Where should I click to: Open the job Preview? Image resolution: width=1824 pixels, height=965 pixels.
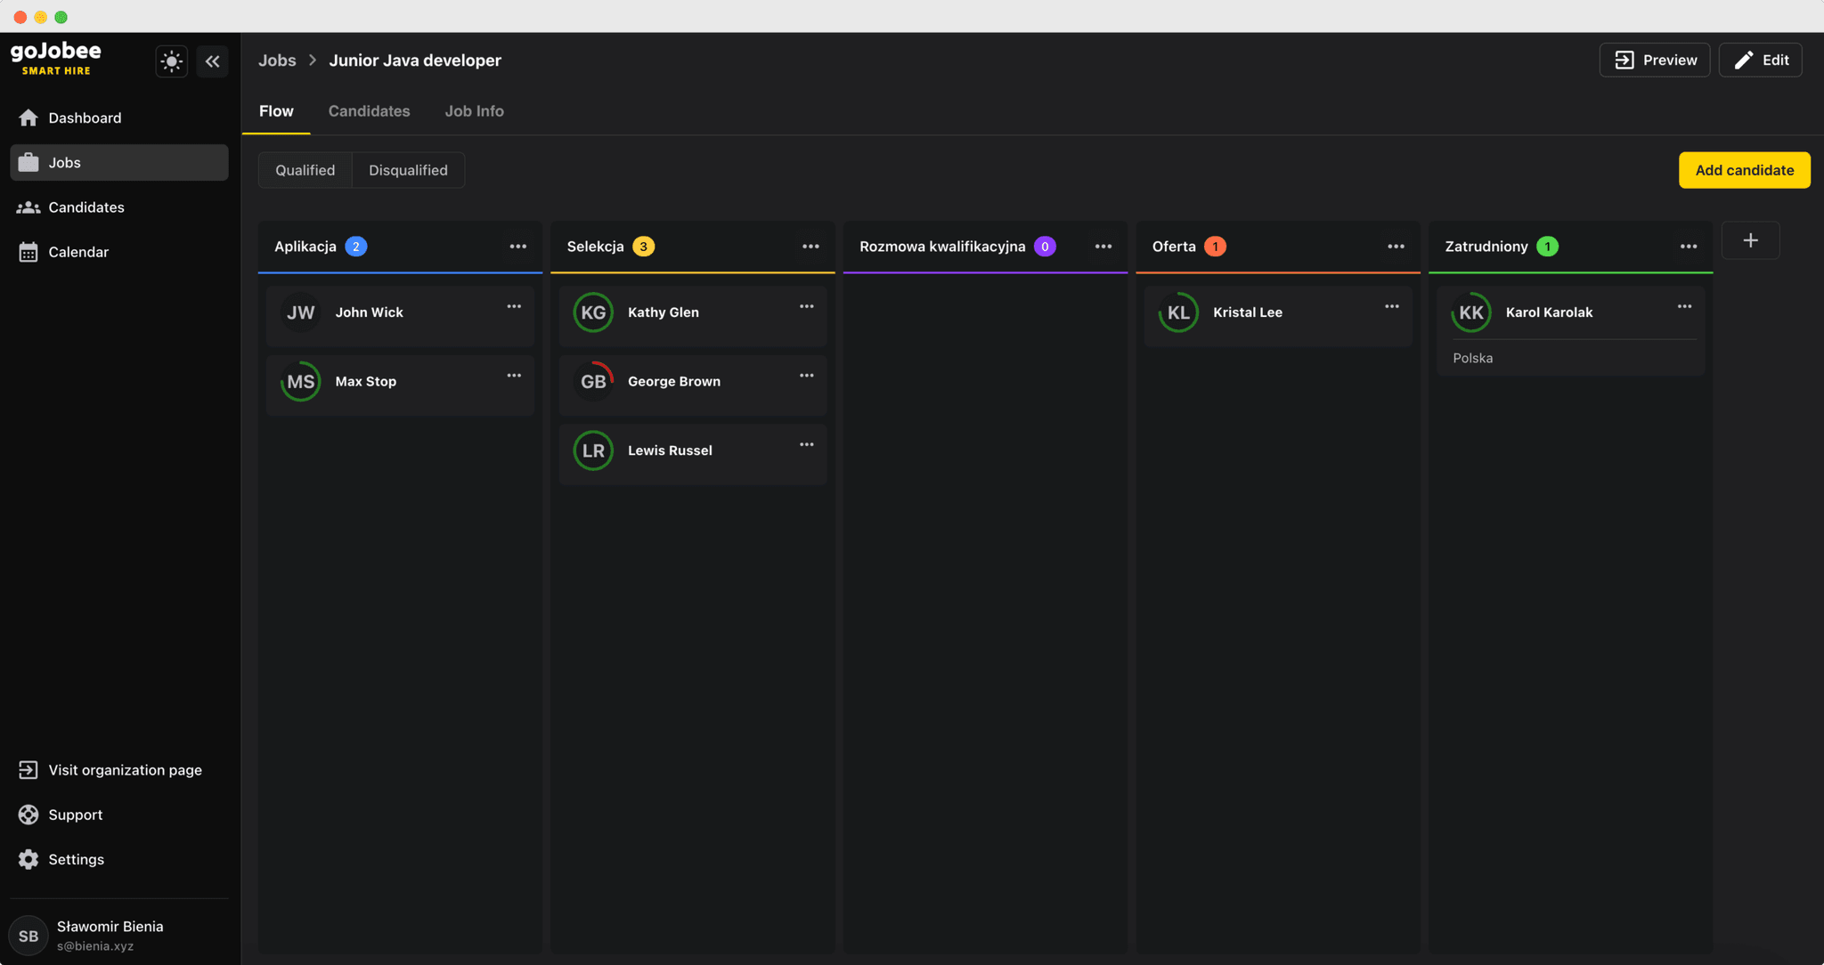coord(1655,60)
